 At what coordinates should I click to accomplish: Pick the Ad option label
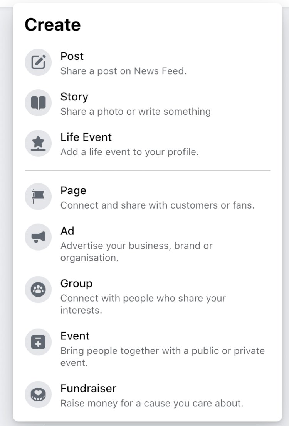point(67,231)
